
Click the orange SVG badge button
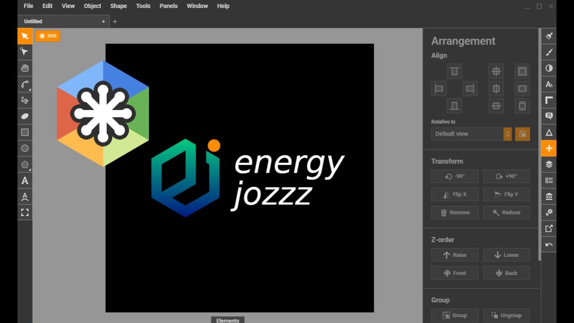[x=48, y=36]
